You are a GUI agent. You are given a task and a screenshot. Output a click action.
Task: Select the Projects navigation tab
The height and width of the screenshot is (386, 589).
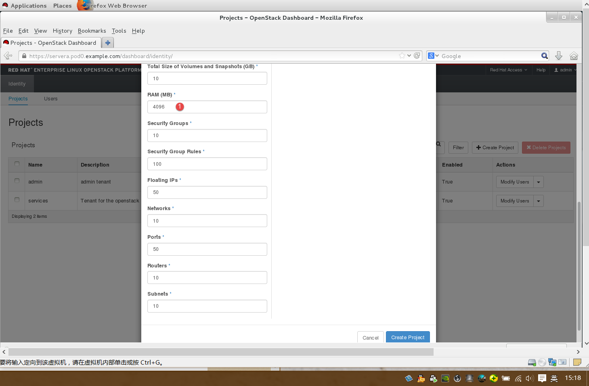[x=18, y=98]
